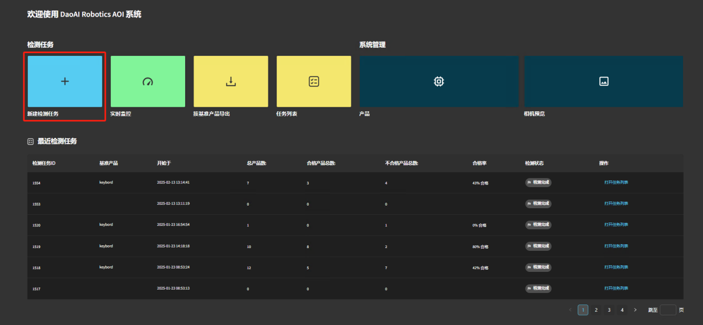The image size is (703, 325).
Task: Click the 检测完成 status badge for task 1518
Action: pyautogui.click(x=538, y=267)
